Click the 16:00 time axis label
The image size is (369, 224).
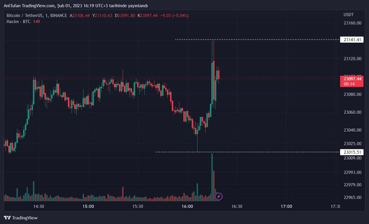click(187, 206)
